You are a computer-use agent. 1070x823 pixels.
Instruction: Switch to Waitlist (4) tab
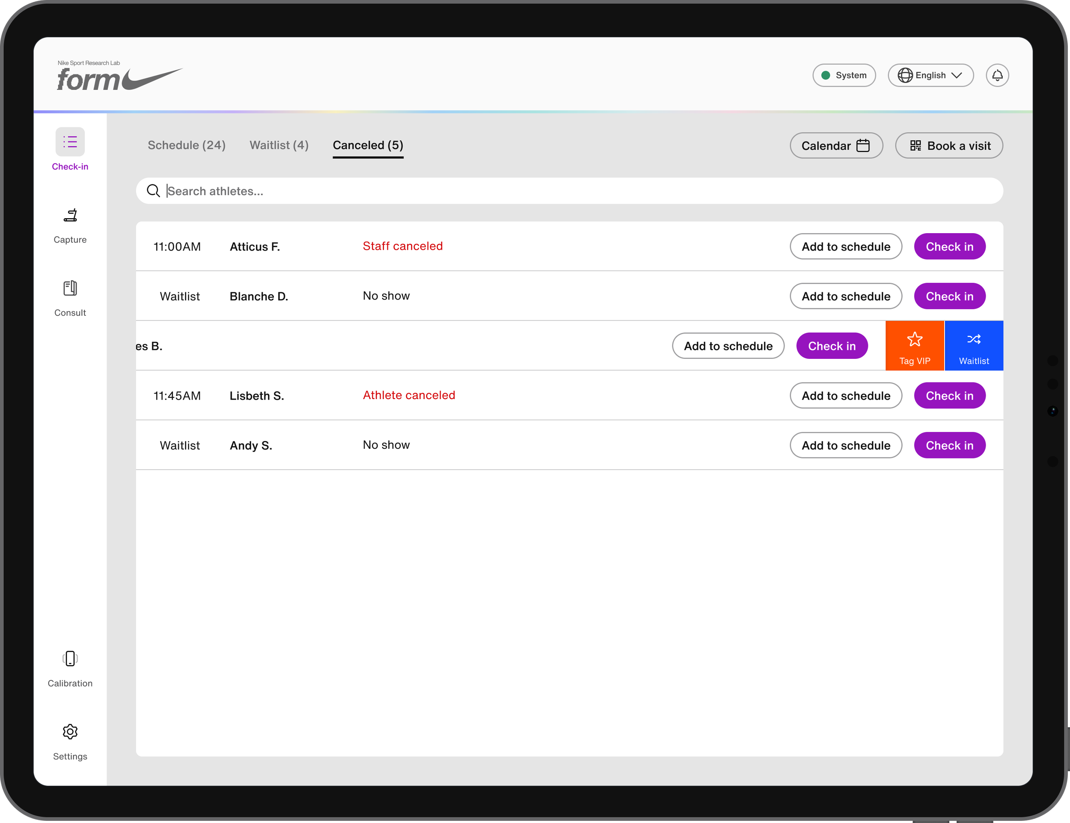coord(279,145)
